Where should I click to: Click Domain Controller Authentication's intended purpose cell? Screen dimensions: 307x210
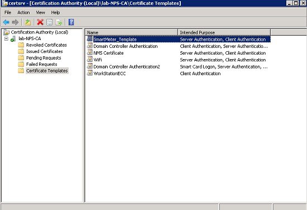coord(224,46)
